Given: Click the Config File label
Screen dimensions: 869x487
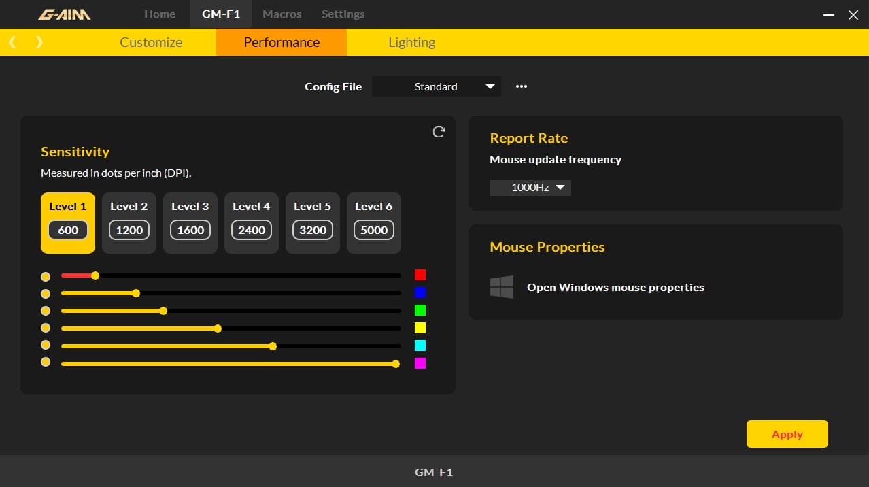Looking at the screenshot, I should coord(333,87).
